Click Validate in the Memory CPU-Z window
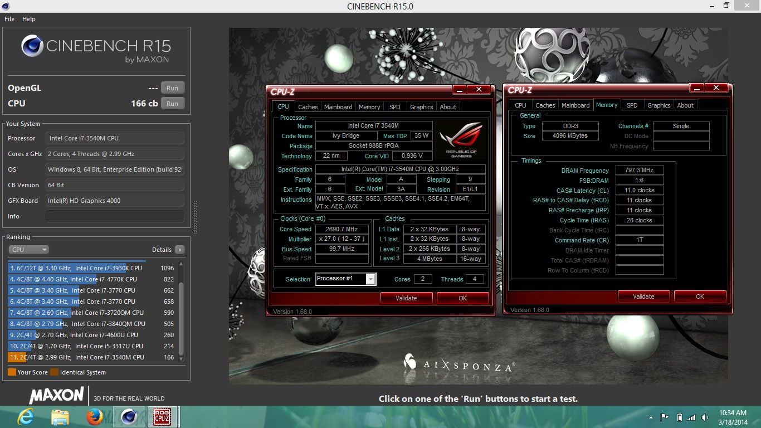Image resolution: width=761 pixels, height=428 pixels. [643, 296]
